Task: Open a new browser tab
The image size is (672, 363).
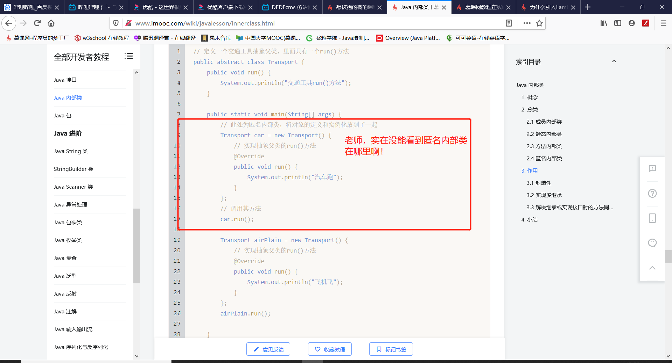Action: click(x=588, y=7)
